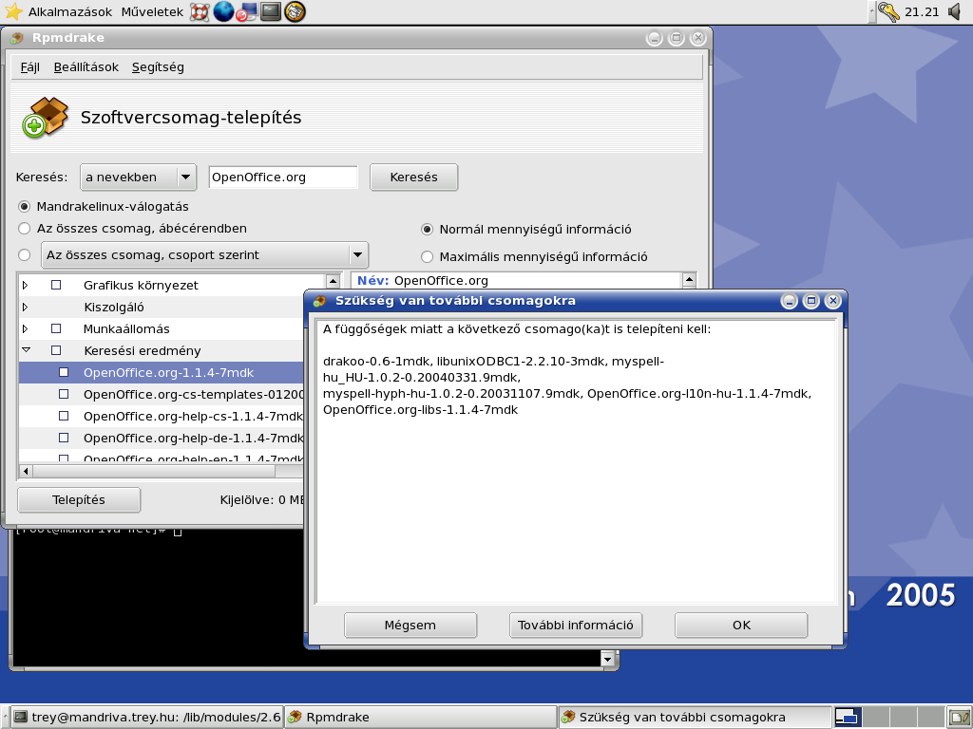Screen dimensions: 973x729
Task: Click the 21.21 clock in the top panel
Action: [x=922, y=11]
